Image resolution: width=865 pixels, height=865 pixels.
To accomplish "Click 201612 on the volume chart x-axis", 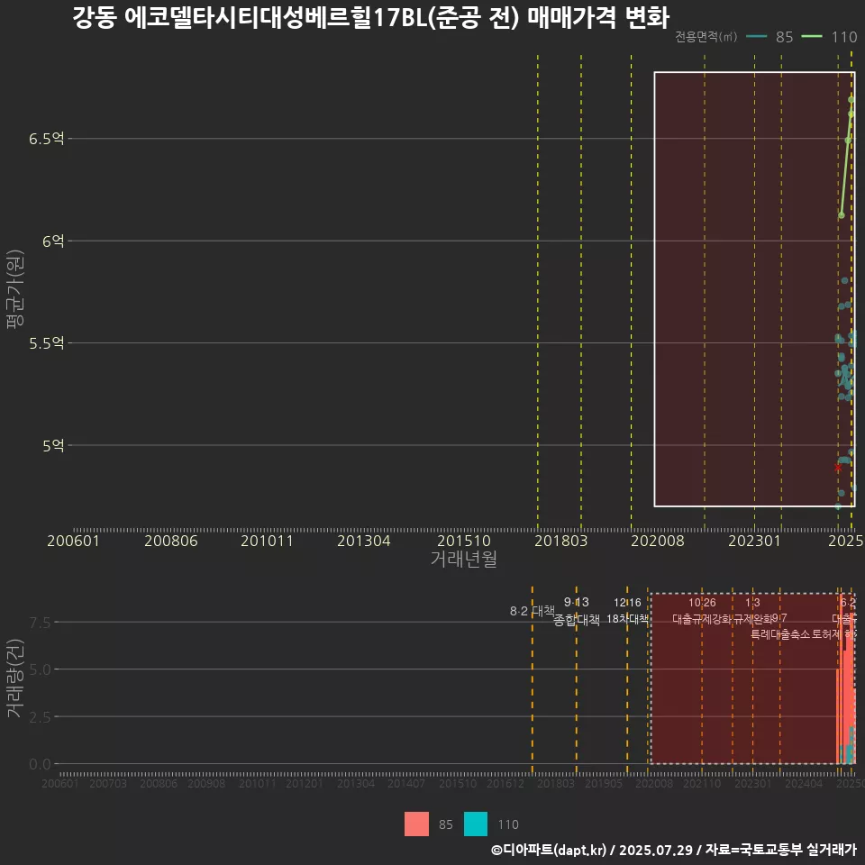I will [x=505, y=783].
